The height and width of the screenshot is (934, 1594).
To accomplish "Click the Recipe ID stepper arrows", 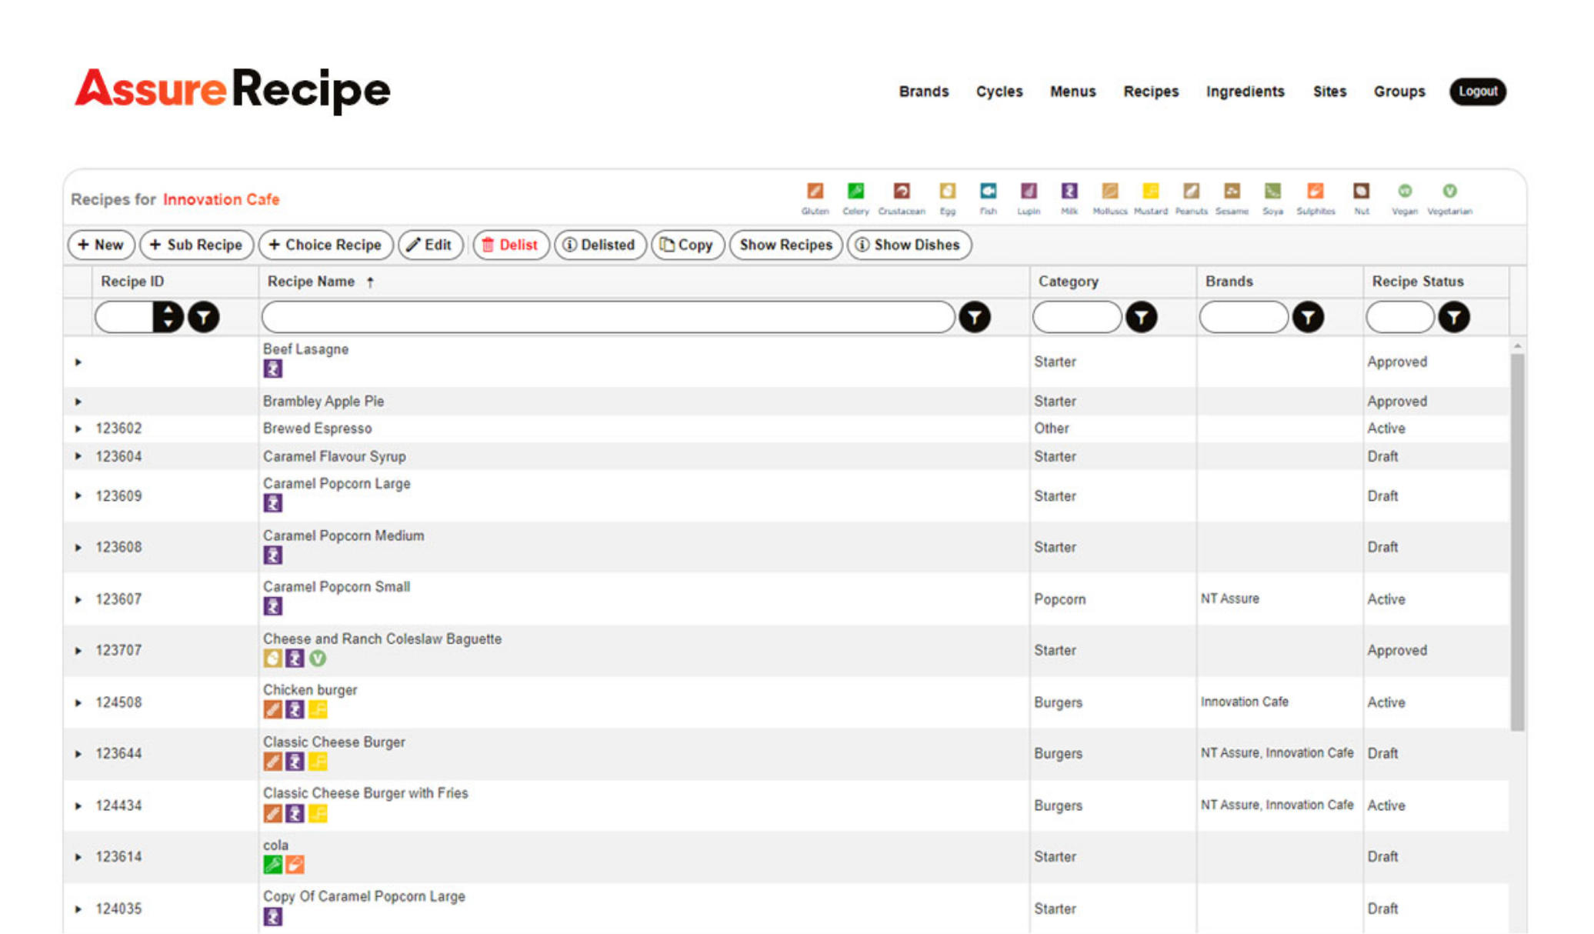I will coord(168,317).
